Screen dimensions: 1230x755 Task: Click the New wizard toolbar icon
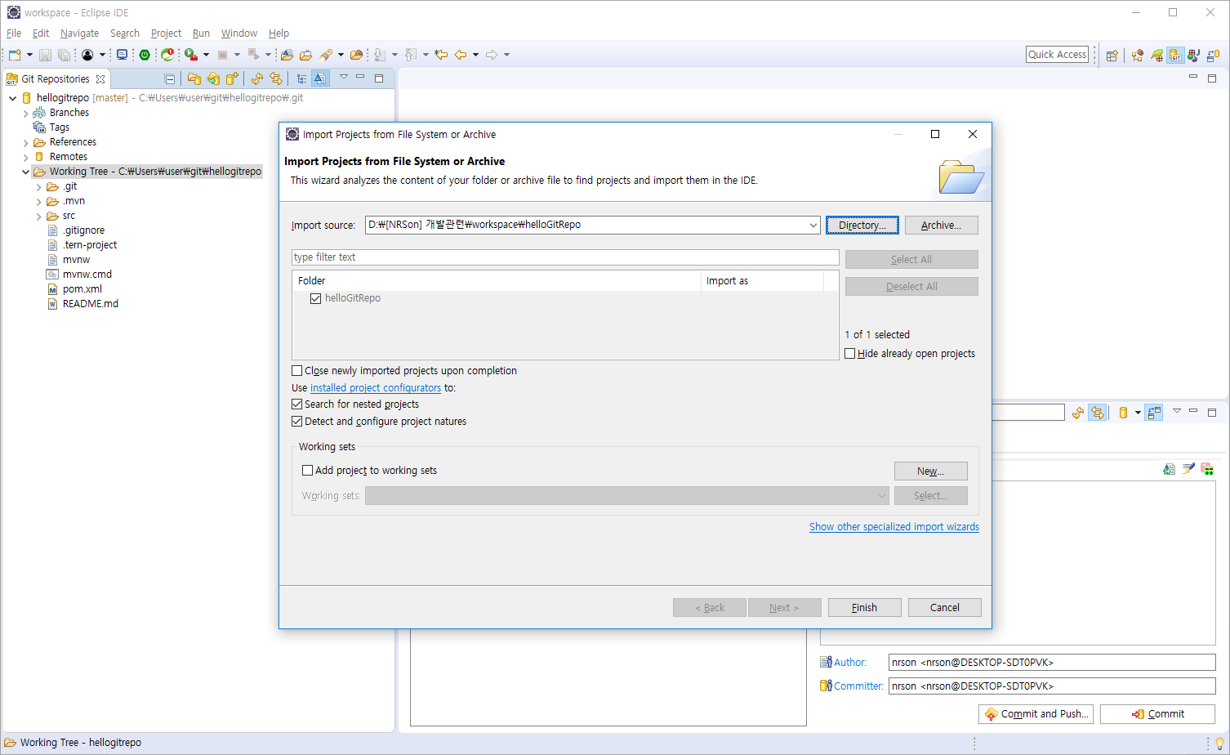(x=15, y=55)
